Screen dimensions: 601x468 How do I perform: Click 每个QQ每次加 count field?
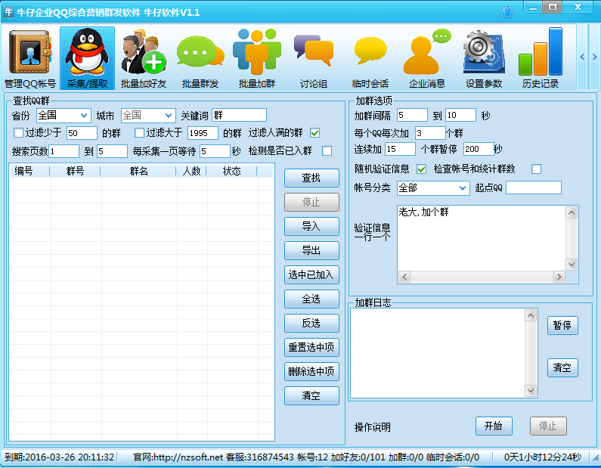coord(430,133)
